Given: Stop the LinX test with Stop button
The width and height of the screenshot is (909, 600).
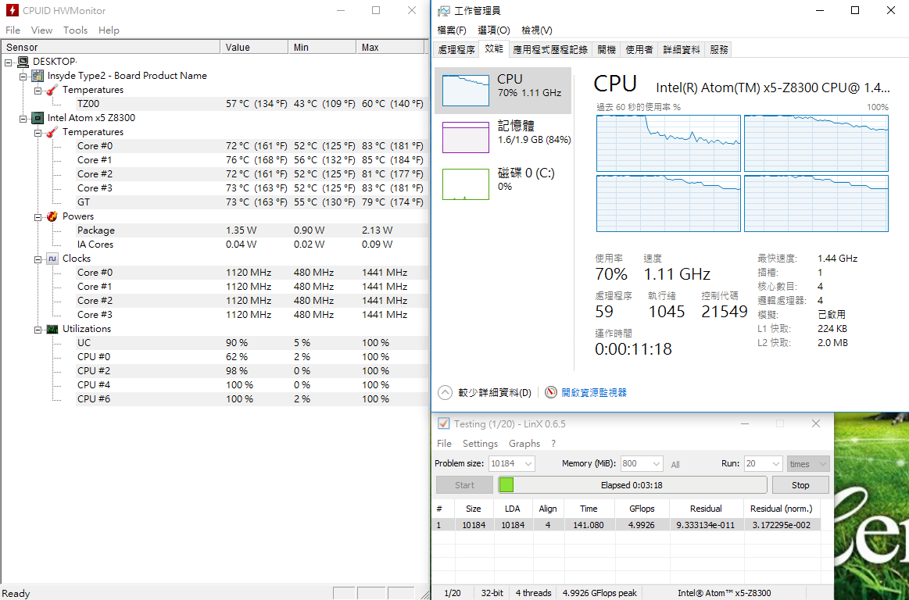Looking at the screenshot, I should click(x=800, y=485).
